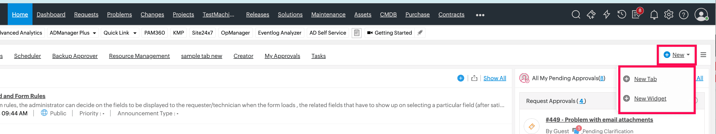Image resolution: width=716 pixels, height=134 pixels.
Task: Open the notifications bell
Action: [x=654, y=15]
